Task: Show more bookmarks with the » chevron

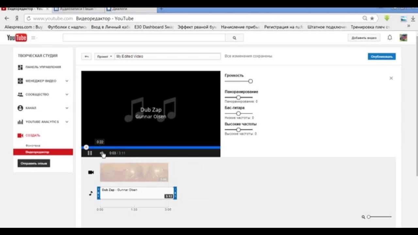Action: click(x=409, y=26)
